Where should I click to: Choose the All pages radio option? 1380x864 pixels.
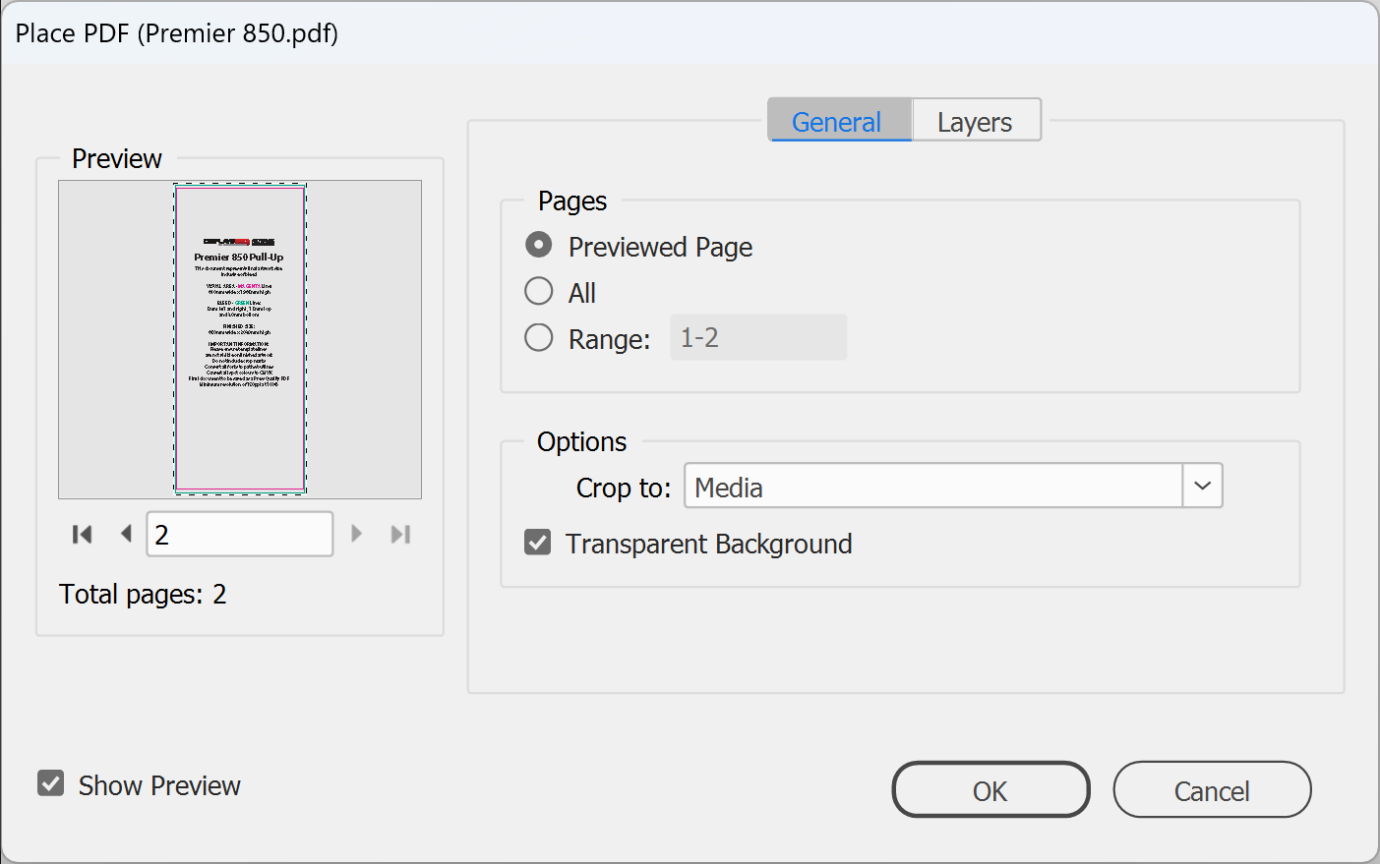(x=539, y=291)
